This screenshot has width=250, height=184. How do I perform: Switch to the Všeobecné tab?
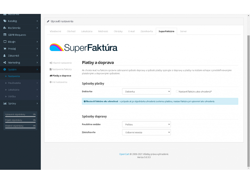click(55, 31)
